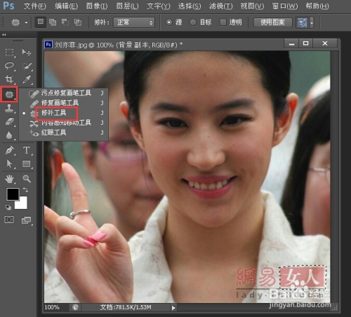Minimize the document window
Screen dimensions: 351x317
click(x=291, y=43)
